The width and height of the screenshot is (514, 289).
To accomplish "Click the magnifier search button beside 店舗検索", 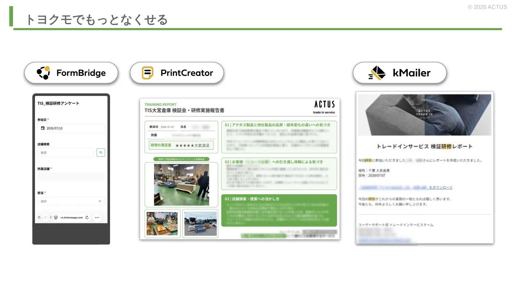I will (x=101, y=152).
